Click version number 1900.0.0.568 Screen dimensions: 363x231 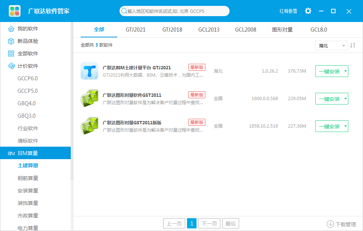(265, 99)
